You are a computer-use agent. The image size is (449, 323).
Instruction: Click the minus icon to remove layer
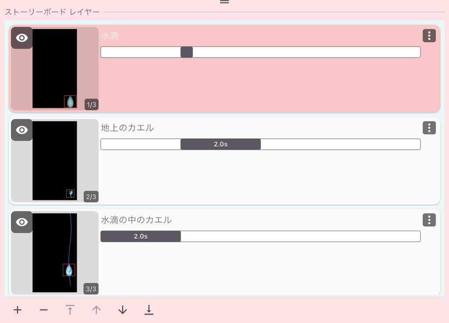44,310
